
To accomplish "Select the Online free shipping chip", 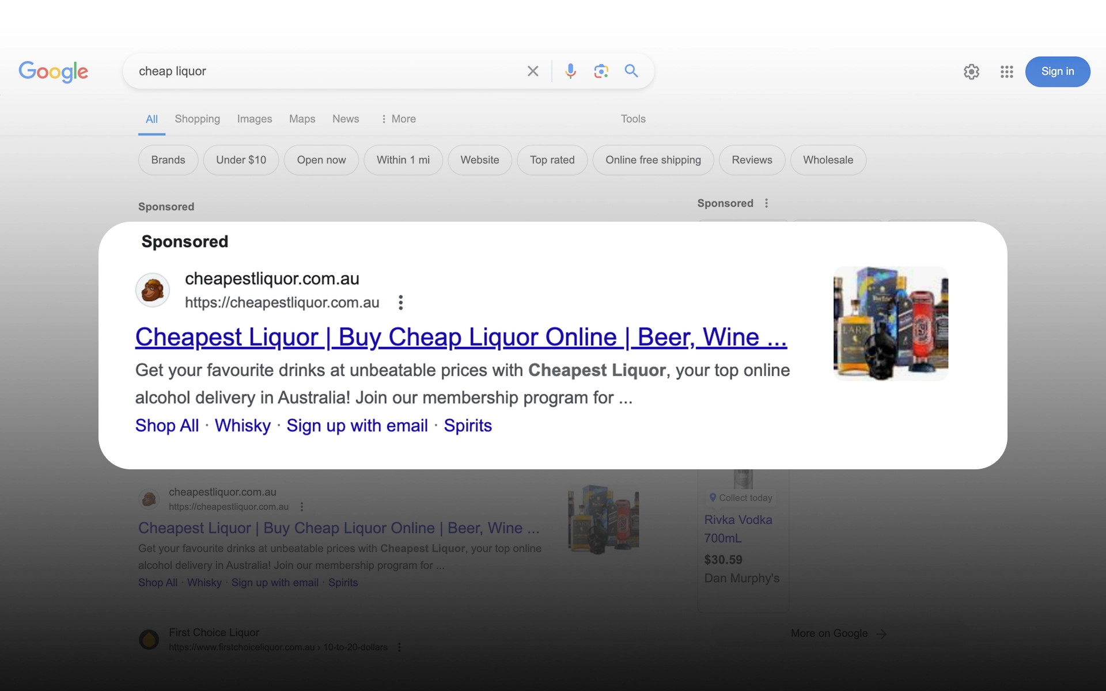I will tap(653, 160).
